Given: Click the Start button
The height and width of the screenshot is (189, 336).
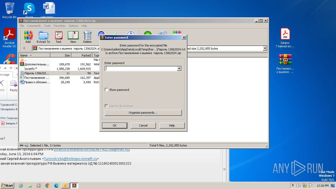Looking at the screenshot, I should [x=7, y=186].
